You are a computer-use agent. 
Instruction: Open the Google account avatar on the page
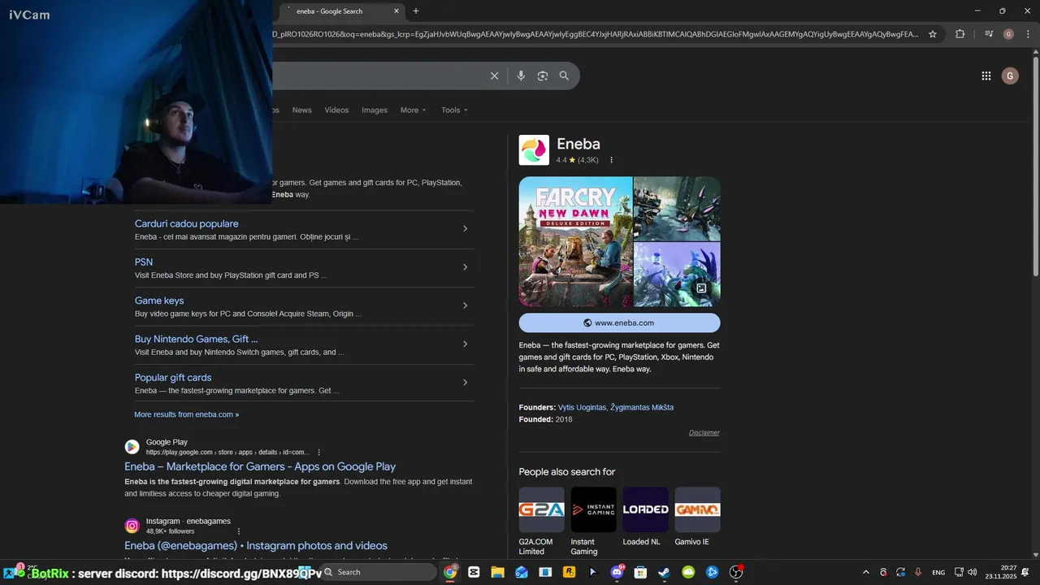[1010, 76]
